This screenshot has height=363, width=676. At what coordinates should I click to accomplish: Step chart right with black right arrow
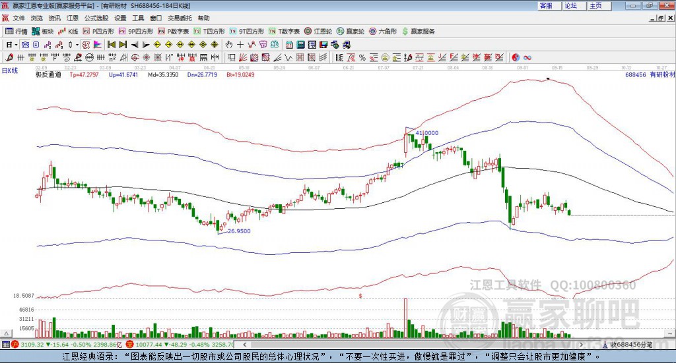click(146, 45)
